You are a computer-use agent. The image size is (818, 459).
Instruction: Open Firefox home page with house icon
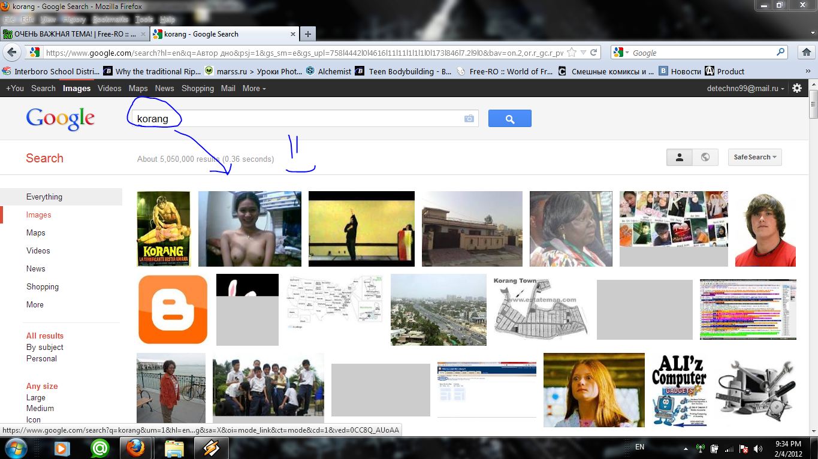click(x=807, y=53)
